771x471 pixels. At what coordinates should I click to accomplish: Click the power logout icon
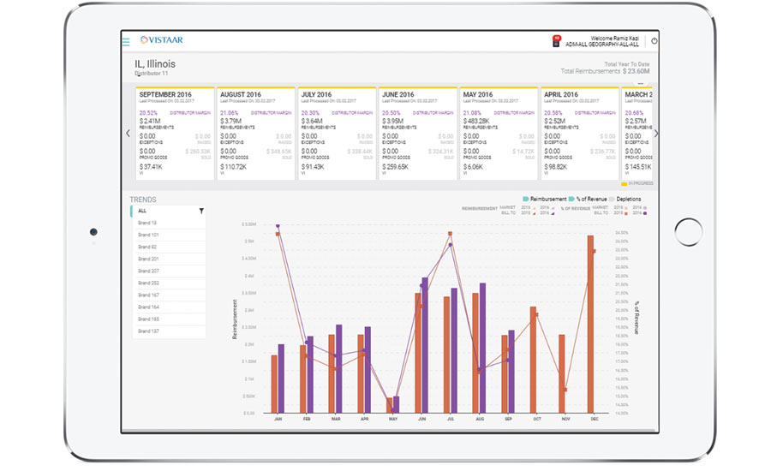coord(654,40)
